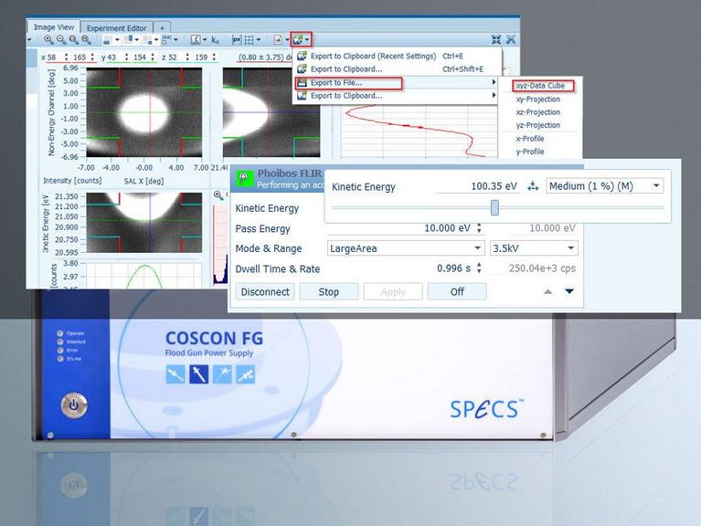Click the x 58 value stepper
Viewport: 701px width, 526px height.
pyautogui.click(x=66, y=58)
